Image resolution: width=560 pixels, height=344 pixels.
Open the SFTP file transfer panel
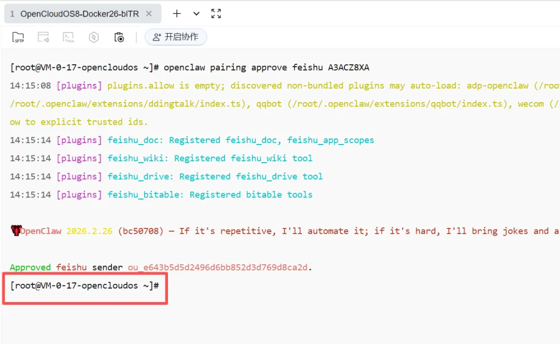pos(18,37)
